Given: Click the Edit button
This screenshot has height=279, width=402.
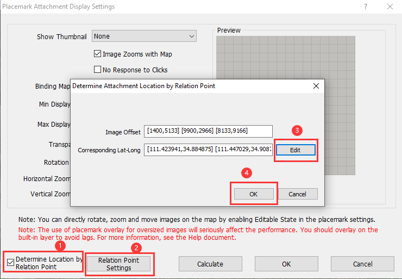Looking at the screenshot, I should point(296,150).
